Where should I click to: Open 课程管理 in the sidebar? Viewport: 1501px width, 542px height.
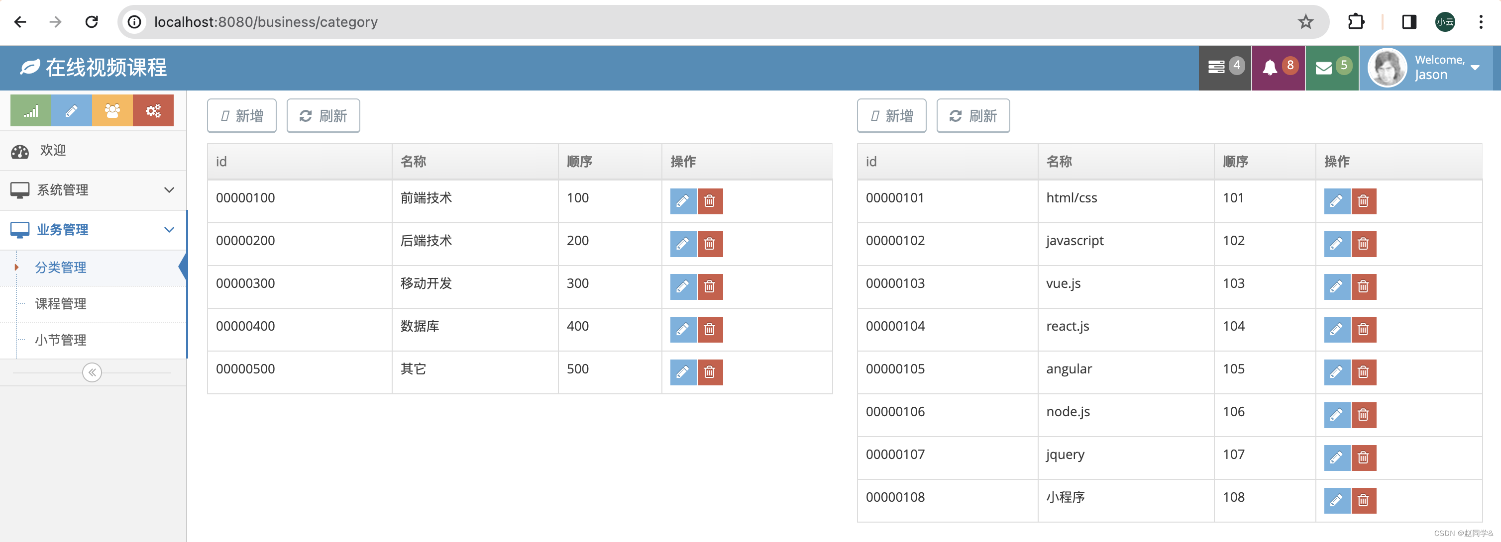click(x=61, y=304)
